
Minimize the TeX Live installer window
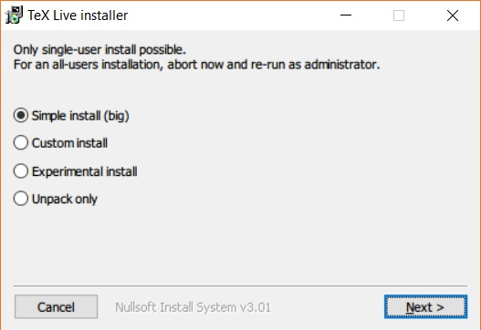click(x=346, y=15)
